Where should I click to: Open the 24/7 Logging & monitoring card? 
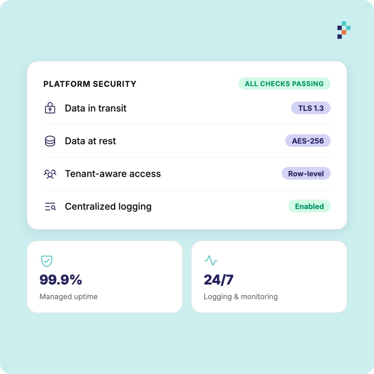click(269, 277)
